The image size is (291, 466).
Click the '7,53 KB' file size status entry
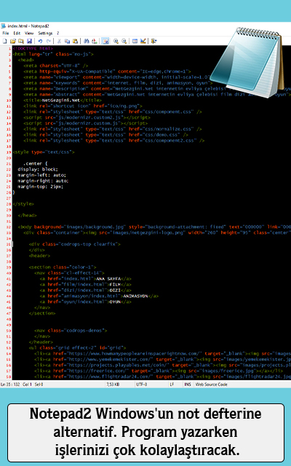click(x=113, y=384)
